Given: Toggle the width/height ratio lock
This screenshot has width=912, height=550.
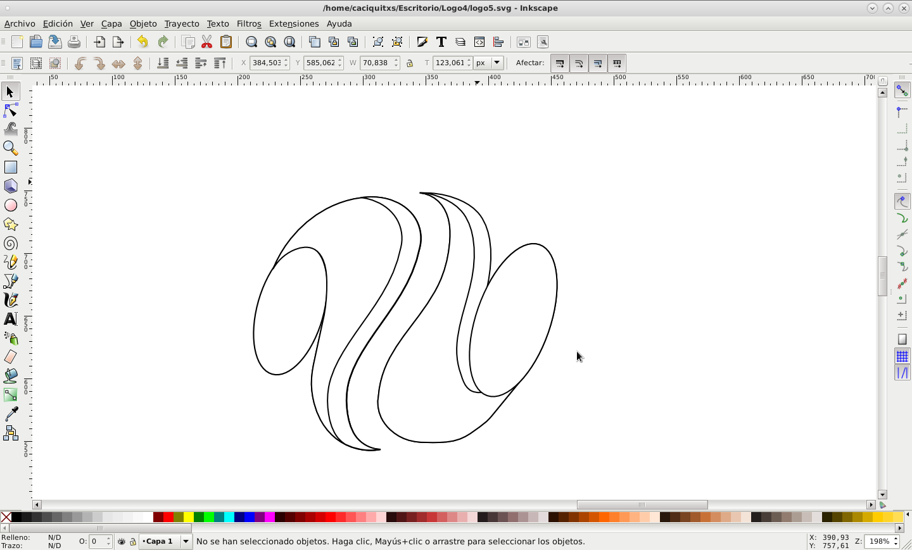Looking at the screenshot, I should (410, 63).
